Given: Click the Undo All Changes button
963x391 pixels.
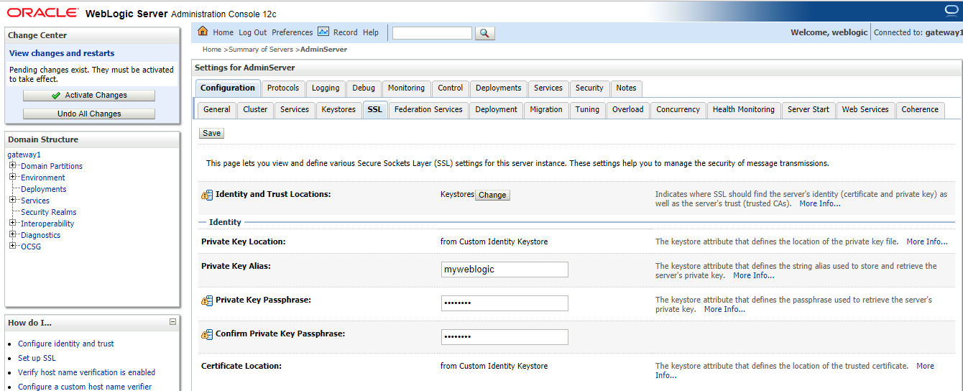Looking at the screenshot, I should tap(89, 114).
